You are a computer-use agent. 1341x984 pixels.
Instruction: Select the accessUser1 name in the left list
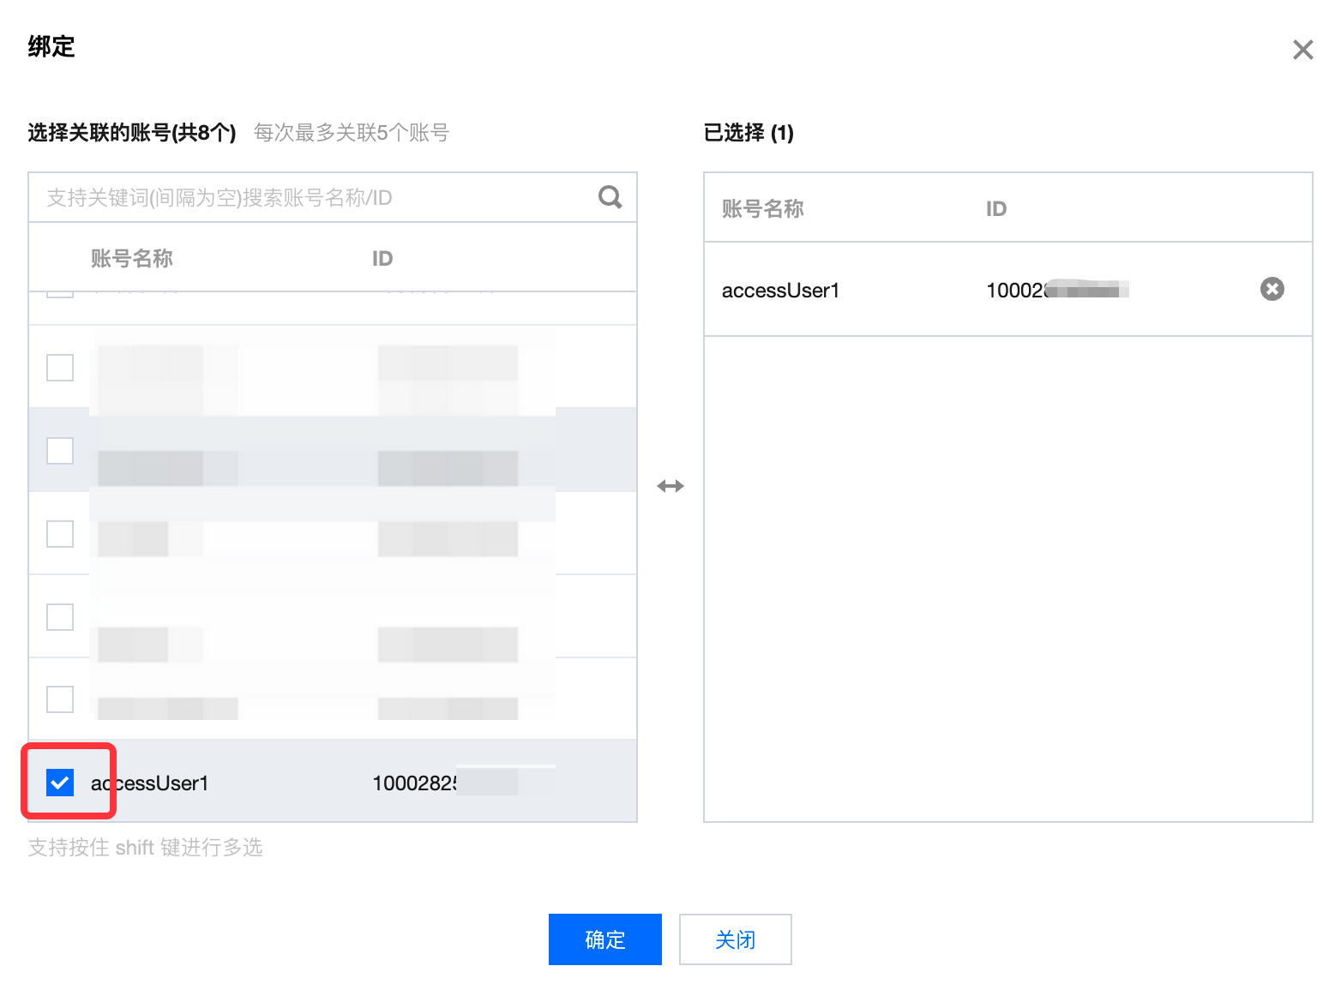point(151,783)
